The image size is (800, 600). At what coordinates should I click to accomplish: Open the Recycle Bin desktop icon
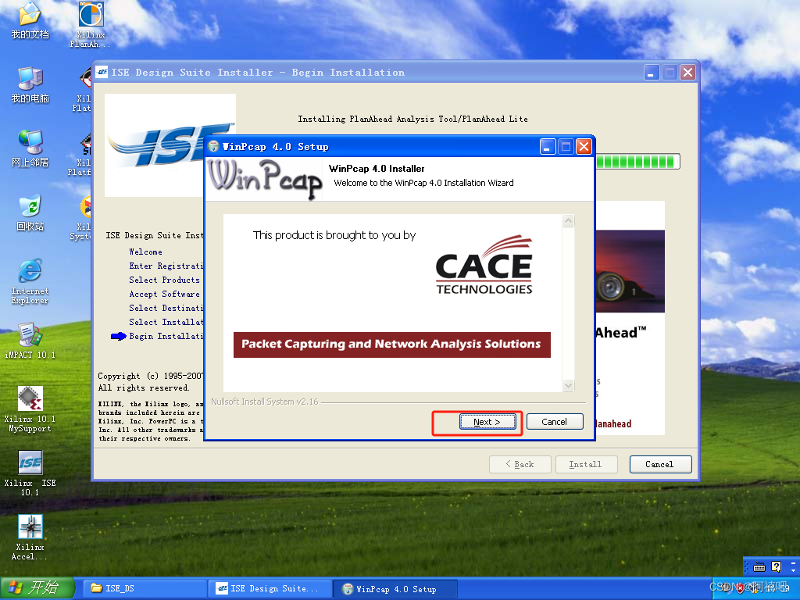pos(30,213)
